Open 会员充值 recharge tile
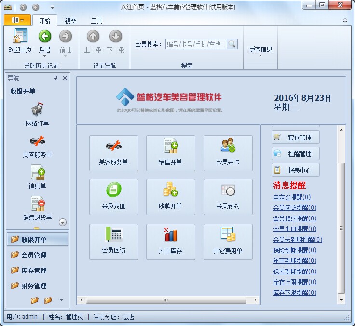Viewport: 355px width, 326px height. 113,197
